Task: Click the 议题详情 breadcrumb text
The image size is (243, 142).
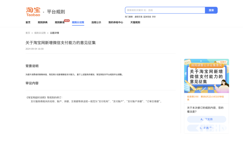Action: [x=54, y=33]
